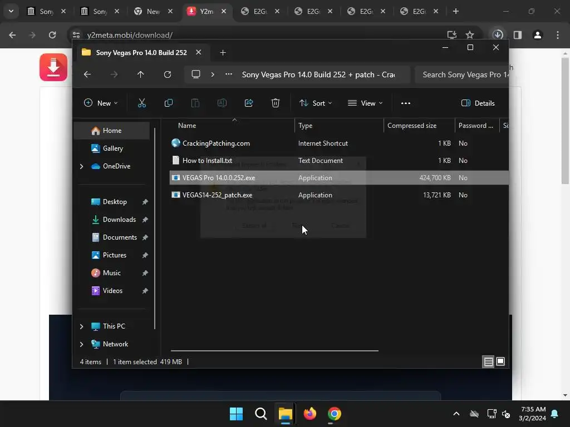Open the Sort dropdown menu

coord(316,103)
